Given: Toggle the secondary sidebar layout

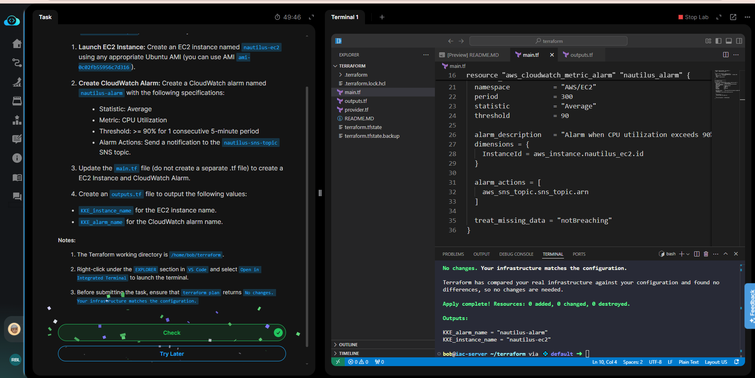Looking at the screenshot, I should 739,41.
